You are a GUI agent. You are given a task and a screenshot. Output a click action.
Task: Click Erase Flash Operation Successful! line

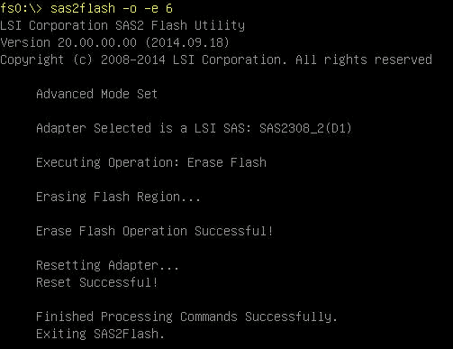(155, 231)
